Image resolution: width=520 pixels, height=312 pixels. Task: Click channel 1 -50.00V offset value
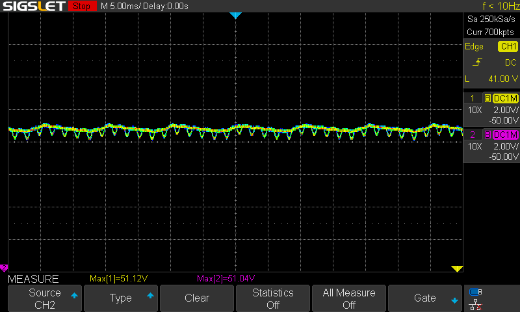coord(503,120)
